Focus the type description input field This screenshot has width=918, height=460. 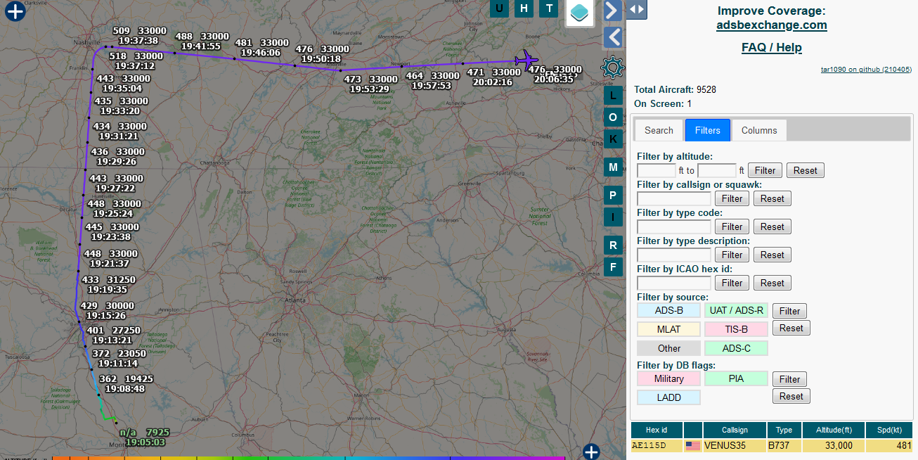pyautogui.click(x=674, y=255)
